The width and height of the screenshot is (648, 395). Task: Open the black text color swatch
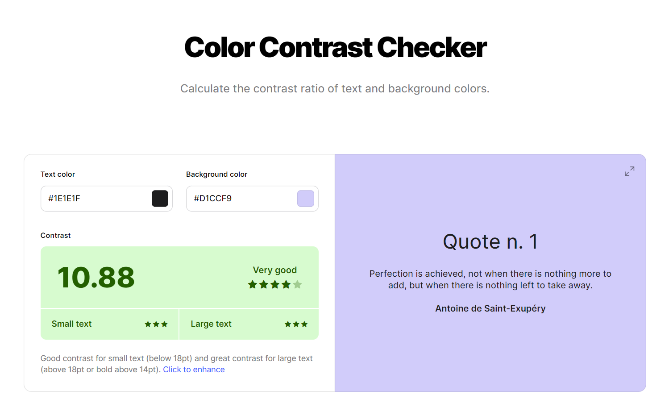coord(160,199)
